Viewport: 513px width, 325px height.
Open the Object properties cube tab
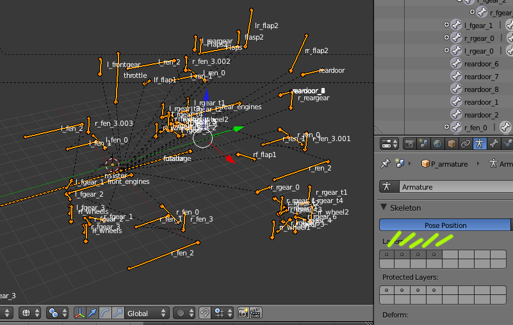[452, 144]
